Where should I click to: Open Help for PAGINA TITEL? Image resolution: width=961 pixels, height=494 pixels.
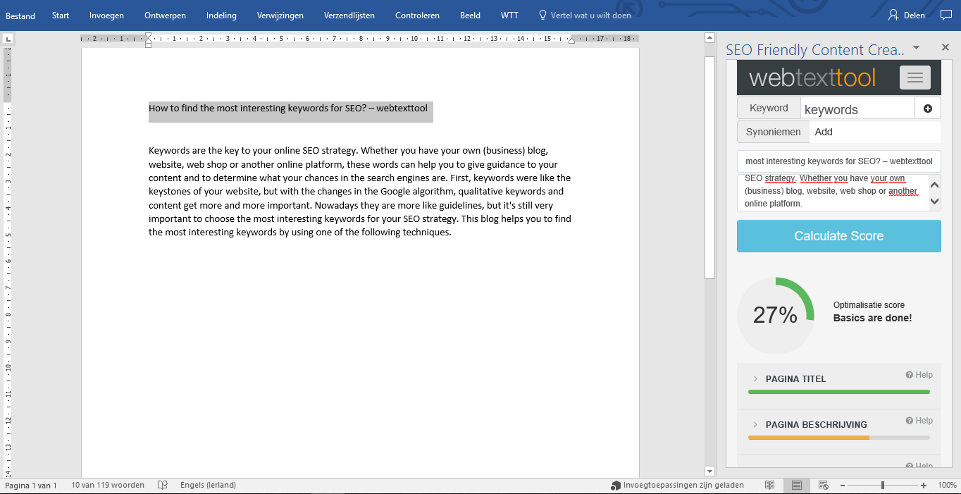click(919, 375)
